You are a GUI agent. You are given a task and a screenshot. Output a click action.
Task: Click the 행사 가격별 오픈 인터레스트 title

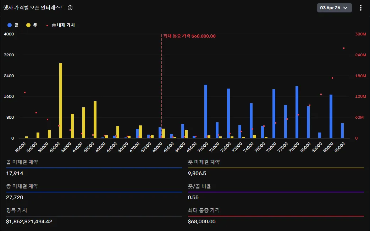(34, 8)
